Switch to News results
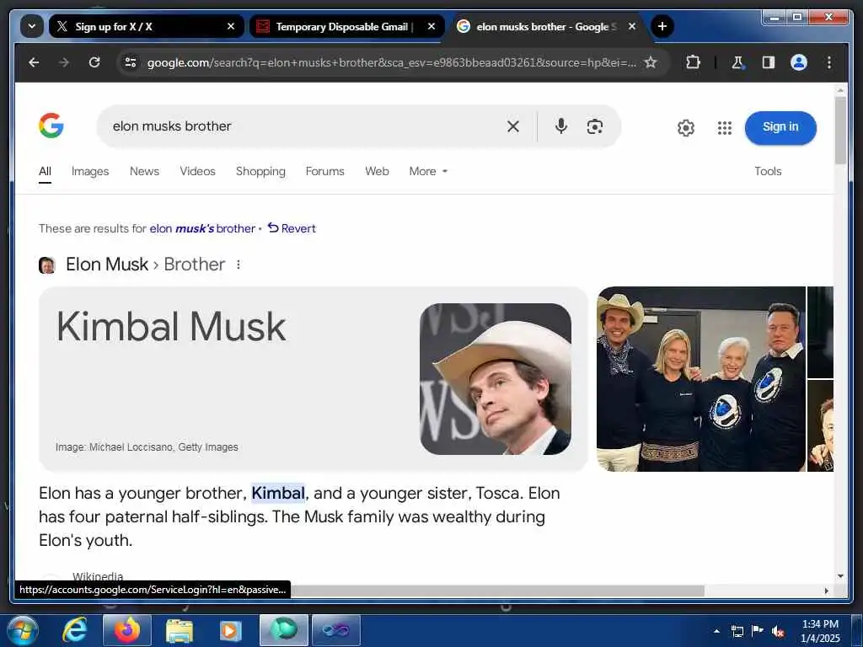 pos(144,171)
